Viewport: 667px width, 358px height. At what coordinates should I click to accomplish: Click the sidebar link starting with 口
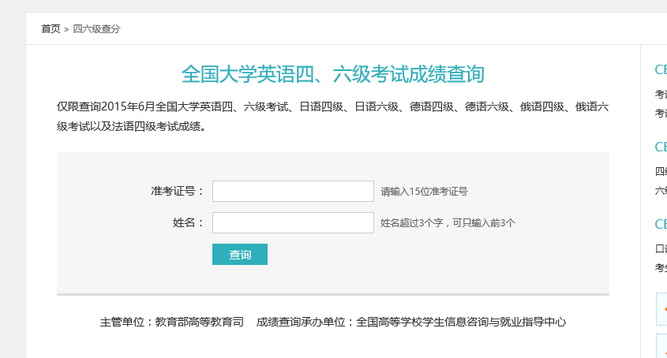pos(661,248)
